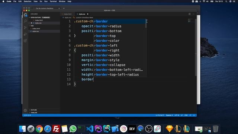Open Instagram from the dock
Image resolution: width=238 pixels, height=134 pixels.
pyautogui.click(x=123, y=129)
